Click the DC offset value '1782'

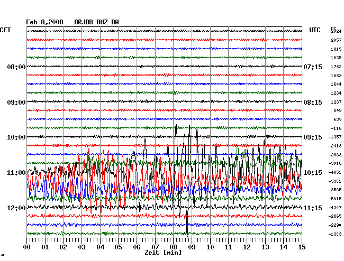click(336, 67)
